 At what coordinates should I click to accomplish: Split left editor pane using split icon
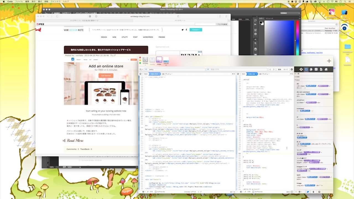point(234,74)
